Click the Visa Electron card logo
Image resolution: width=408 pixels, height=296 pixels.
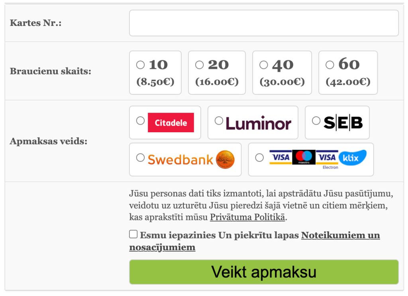[328, 159]
